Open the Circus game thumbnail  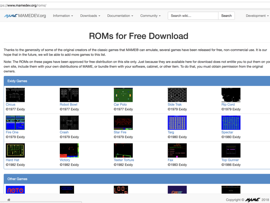pos(15,95)
